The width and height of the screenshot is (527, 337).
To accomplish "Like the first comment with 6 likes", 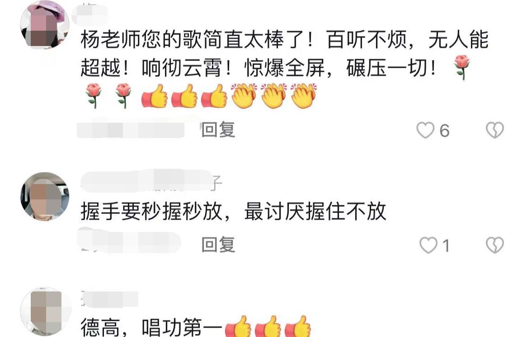I will coord(425,130).
